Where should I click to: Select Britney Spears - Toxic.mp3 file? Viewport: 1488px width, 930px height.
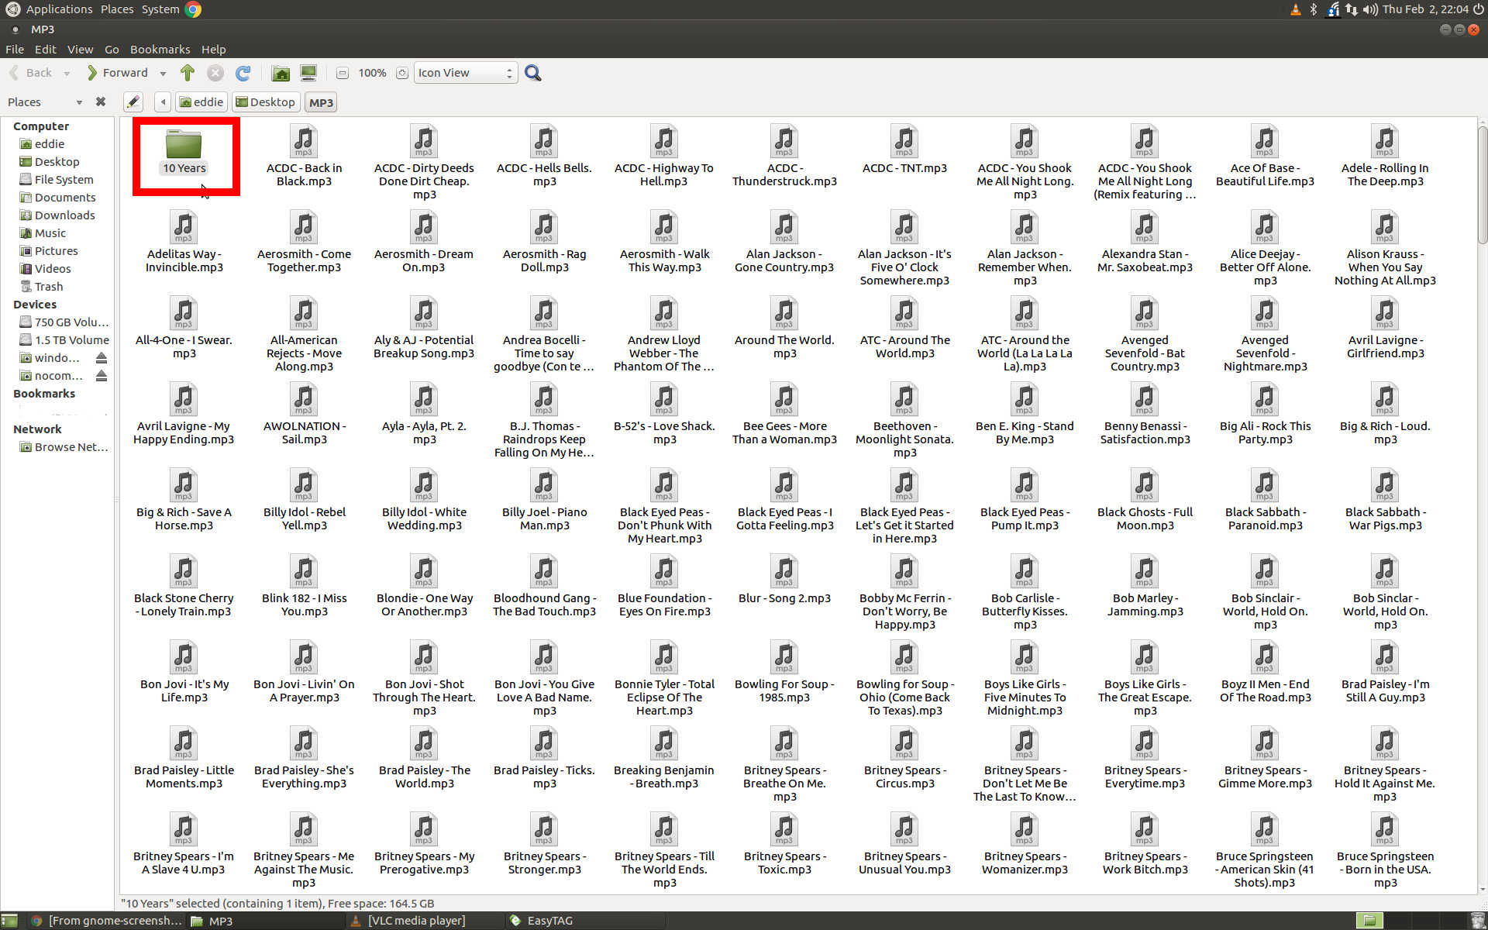point(784,845)
